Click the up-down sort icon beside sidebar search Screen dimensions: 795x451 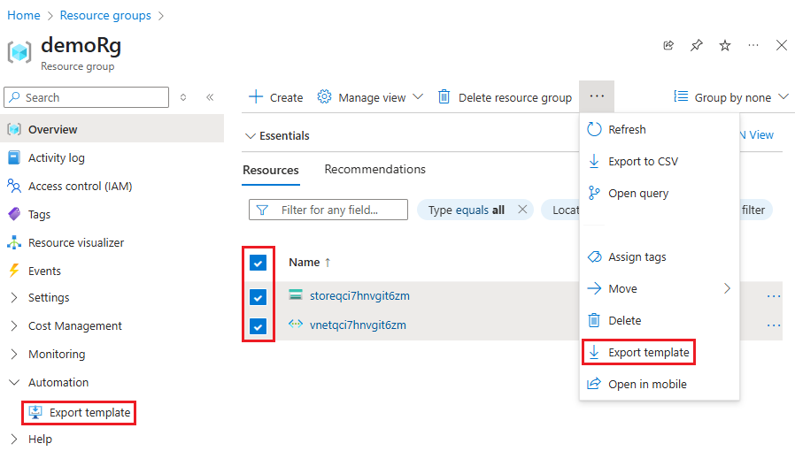point(183,97)
